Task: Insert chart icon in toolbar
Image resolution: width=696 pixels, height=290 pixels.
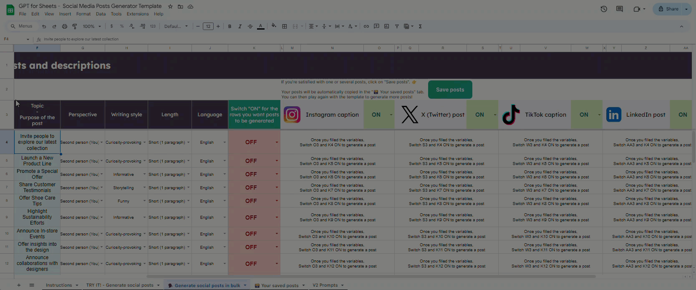Action: (x=387, y=26)
